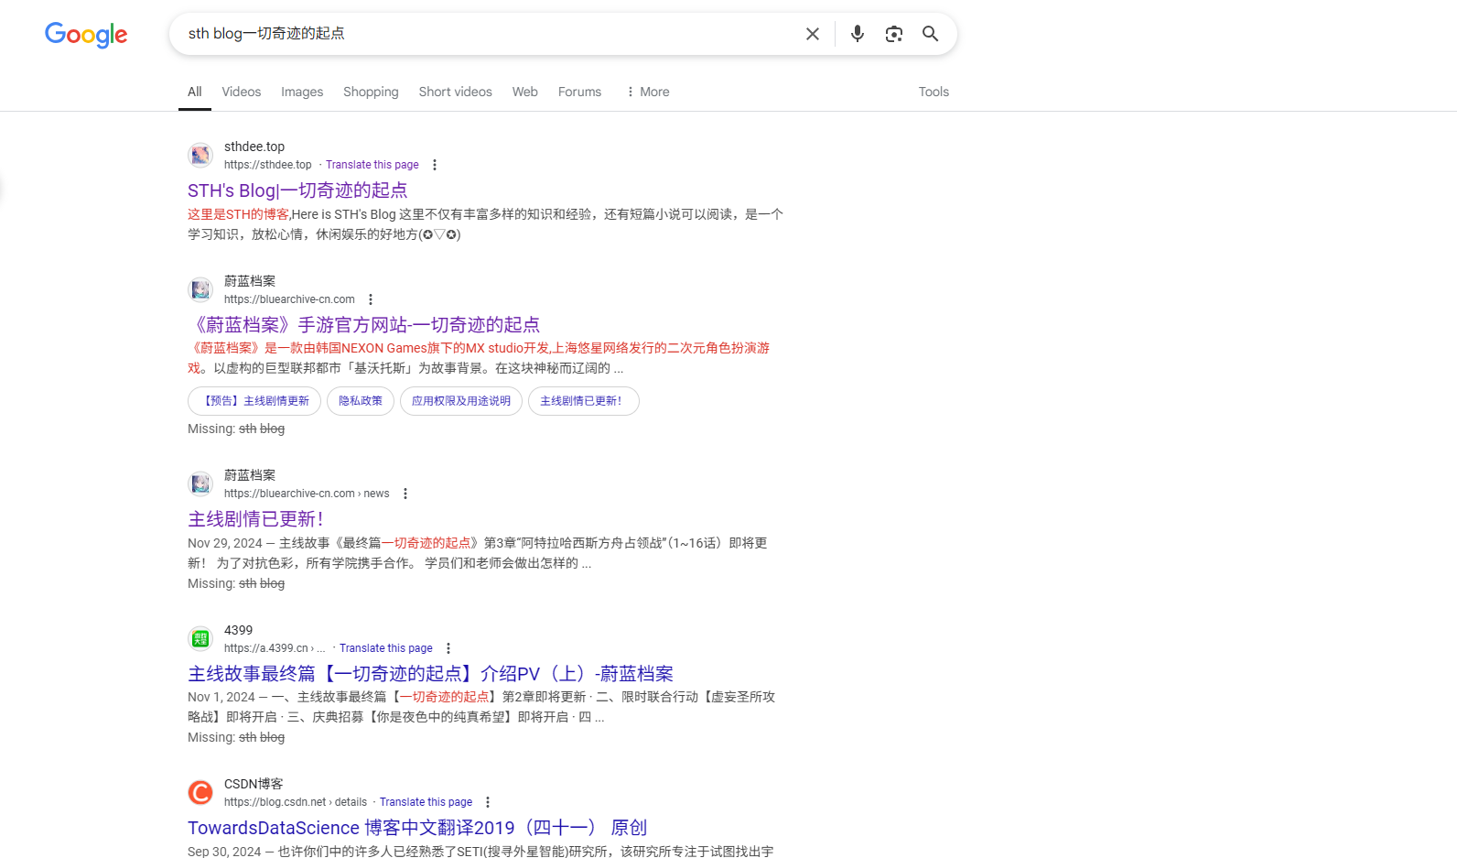Submit search with magnifier icon
The image size is (1457, 858).
point(930,34)
